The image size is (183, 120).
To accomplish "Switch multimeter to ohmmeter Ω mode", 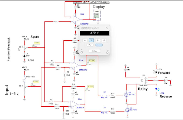I will [x=98, y=40].
